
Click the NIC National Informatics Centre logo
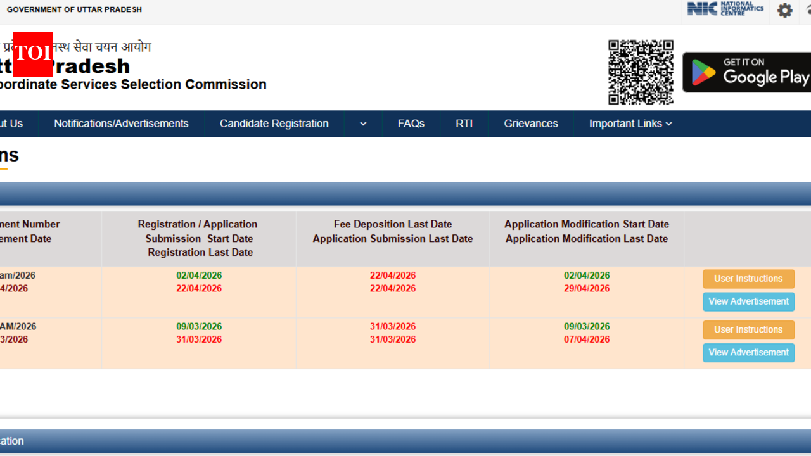(725, 9)
